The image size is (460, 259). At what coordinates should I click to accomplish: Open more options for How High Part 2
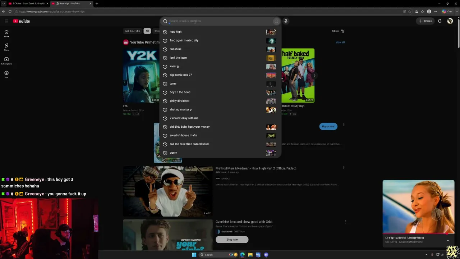tap(344, 168)
